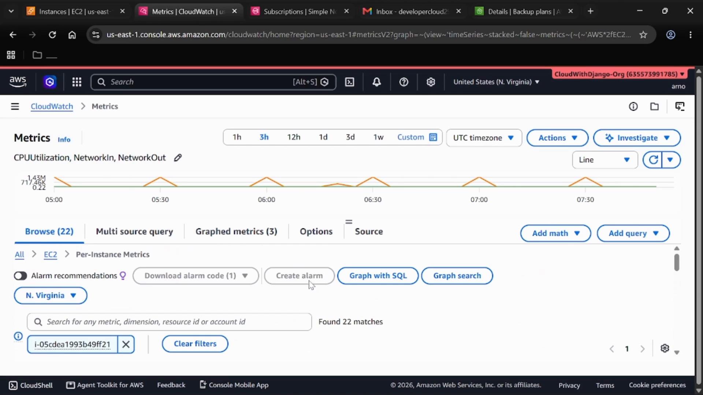This screenshot has height=395, width=703.
Task: Click the info icon left of filter chip
Action: (18, 336)
